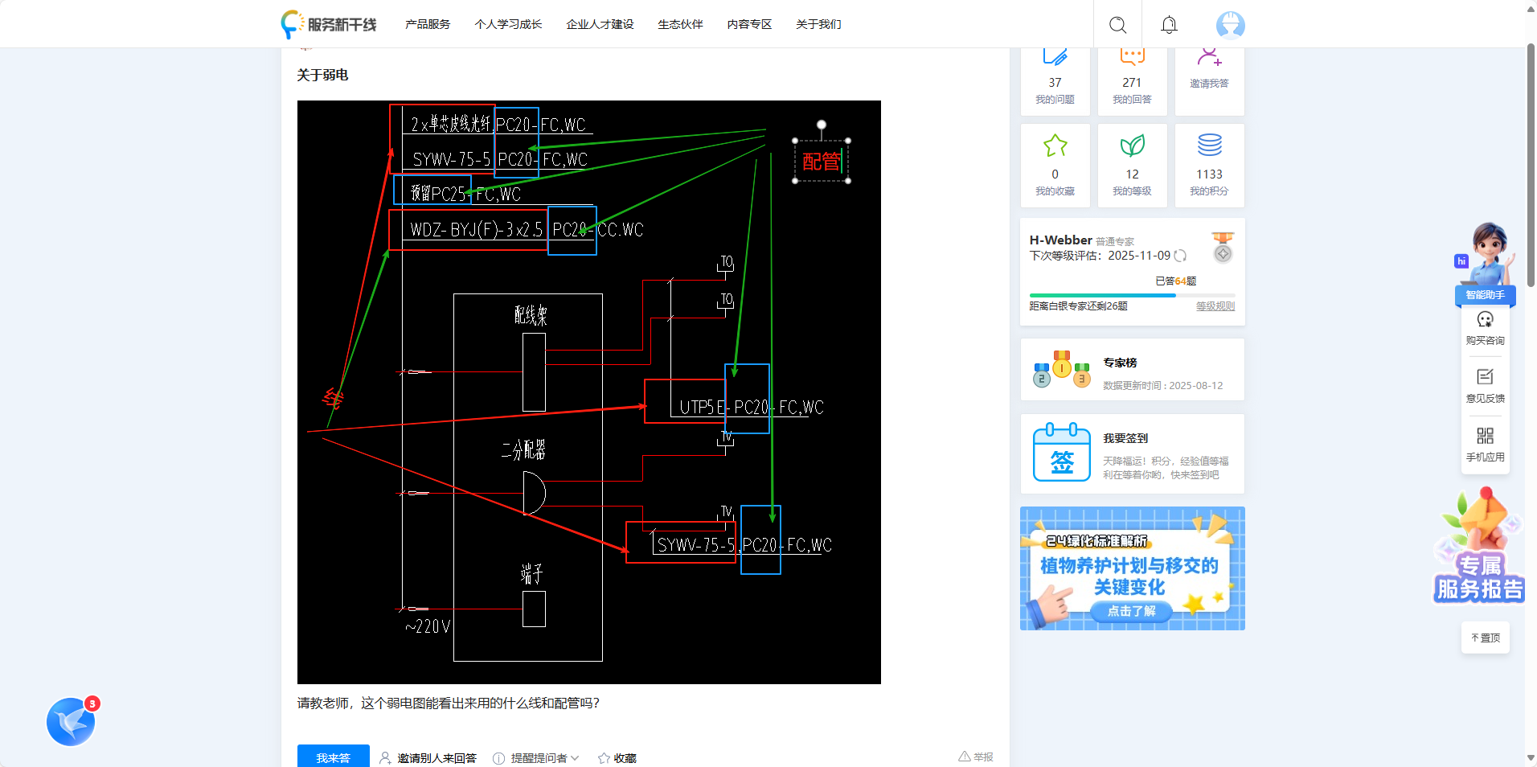Open the user avatar profile
Image resolution: width=1537 pixels, height=767 pixels.
1230,25
